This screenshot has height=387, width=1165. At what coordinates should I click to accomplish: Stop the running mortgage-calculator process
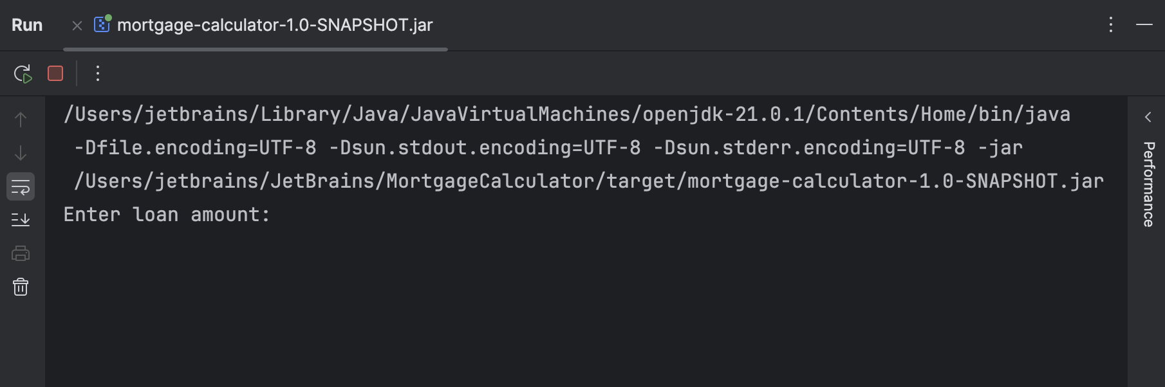[x=55, y=73]
